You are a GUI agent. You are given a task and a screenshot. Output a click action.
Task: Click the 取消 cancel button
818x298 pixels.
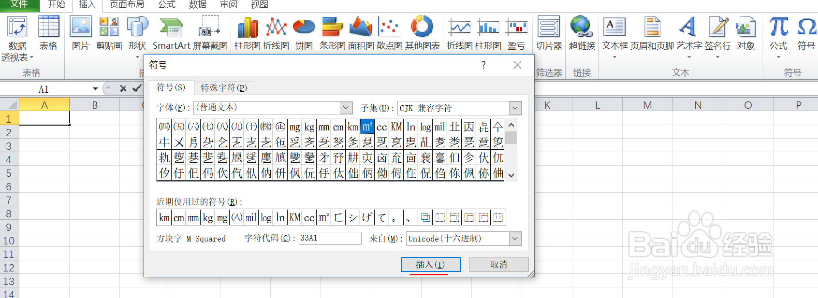[x=498, y=264]
